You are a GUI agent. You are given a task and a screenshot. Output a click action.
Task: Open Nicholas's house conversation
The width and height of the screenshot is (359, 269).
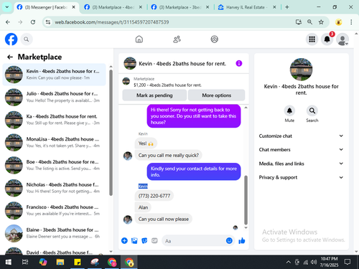(x=54, y=188)
